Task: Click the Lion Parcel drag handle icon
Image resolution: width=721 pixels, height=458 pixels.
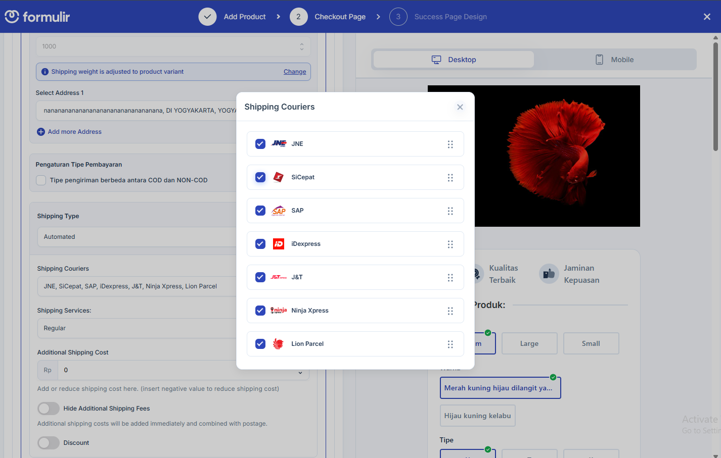Action: [450, 344]
